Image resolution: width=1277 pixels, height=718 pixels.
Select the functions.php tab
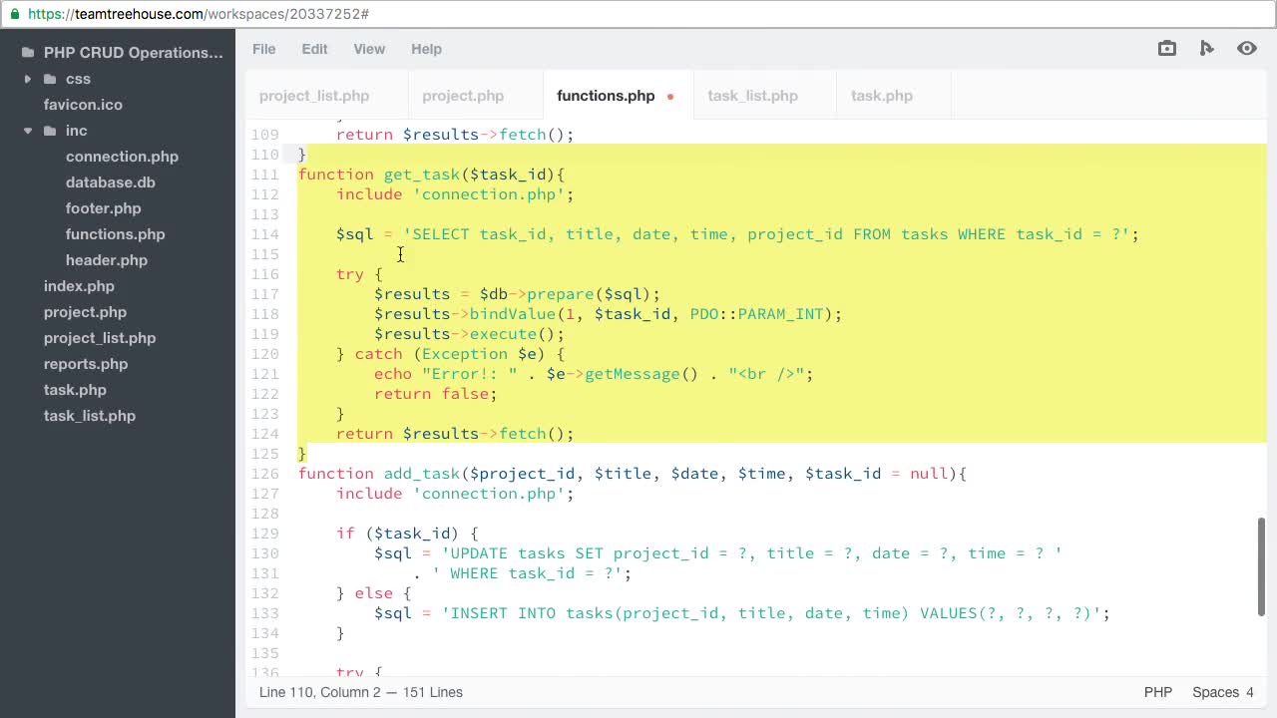click(606, 96)
